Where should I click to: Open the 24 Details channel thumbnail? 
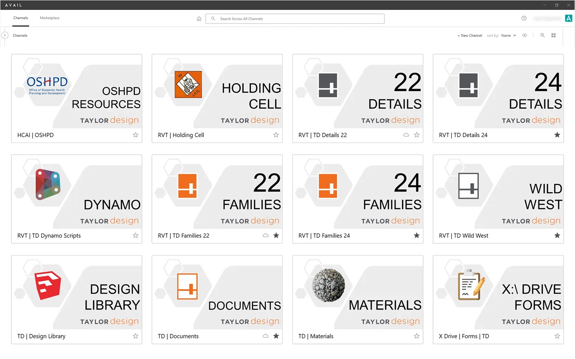[x=498, y=91]
